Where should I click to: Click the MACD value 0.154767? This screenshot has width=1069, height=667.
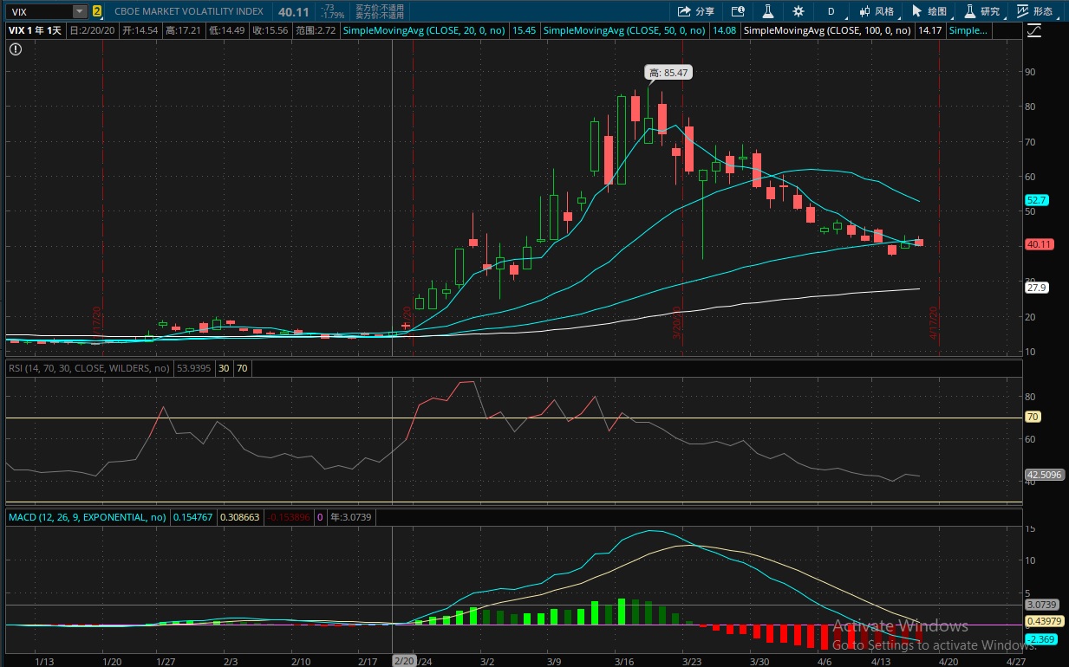tap(192, 517)
